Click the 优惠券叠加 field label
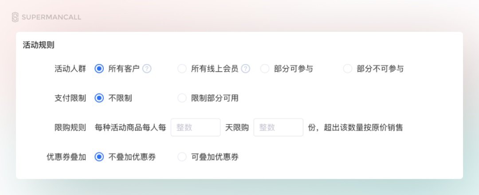The image size is (479, 195). coord(66,157)
